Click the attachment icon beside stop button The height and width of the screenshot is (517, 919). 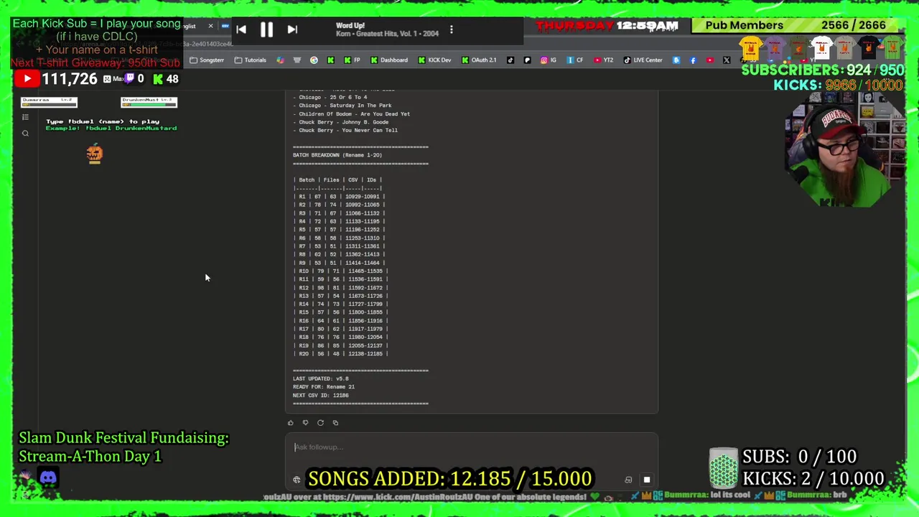point(628,480)
